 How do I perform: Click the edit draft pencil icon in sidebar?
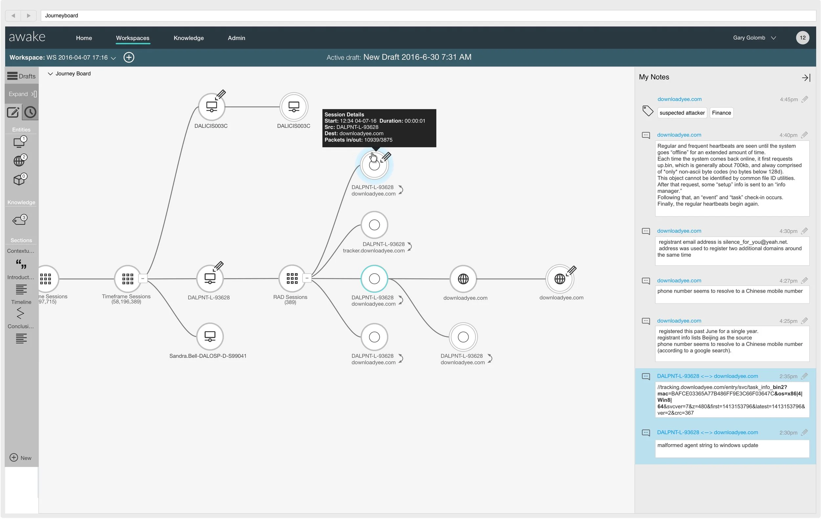click(x=13, y=113)
